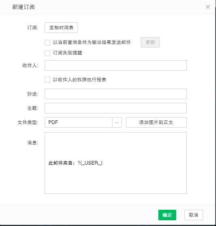Viewport: 216px width, 226px height.
Task: Click the disabled 更新 button
Action: coord(150,42)
